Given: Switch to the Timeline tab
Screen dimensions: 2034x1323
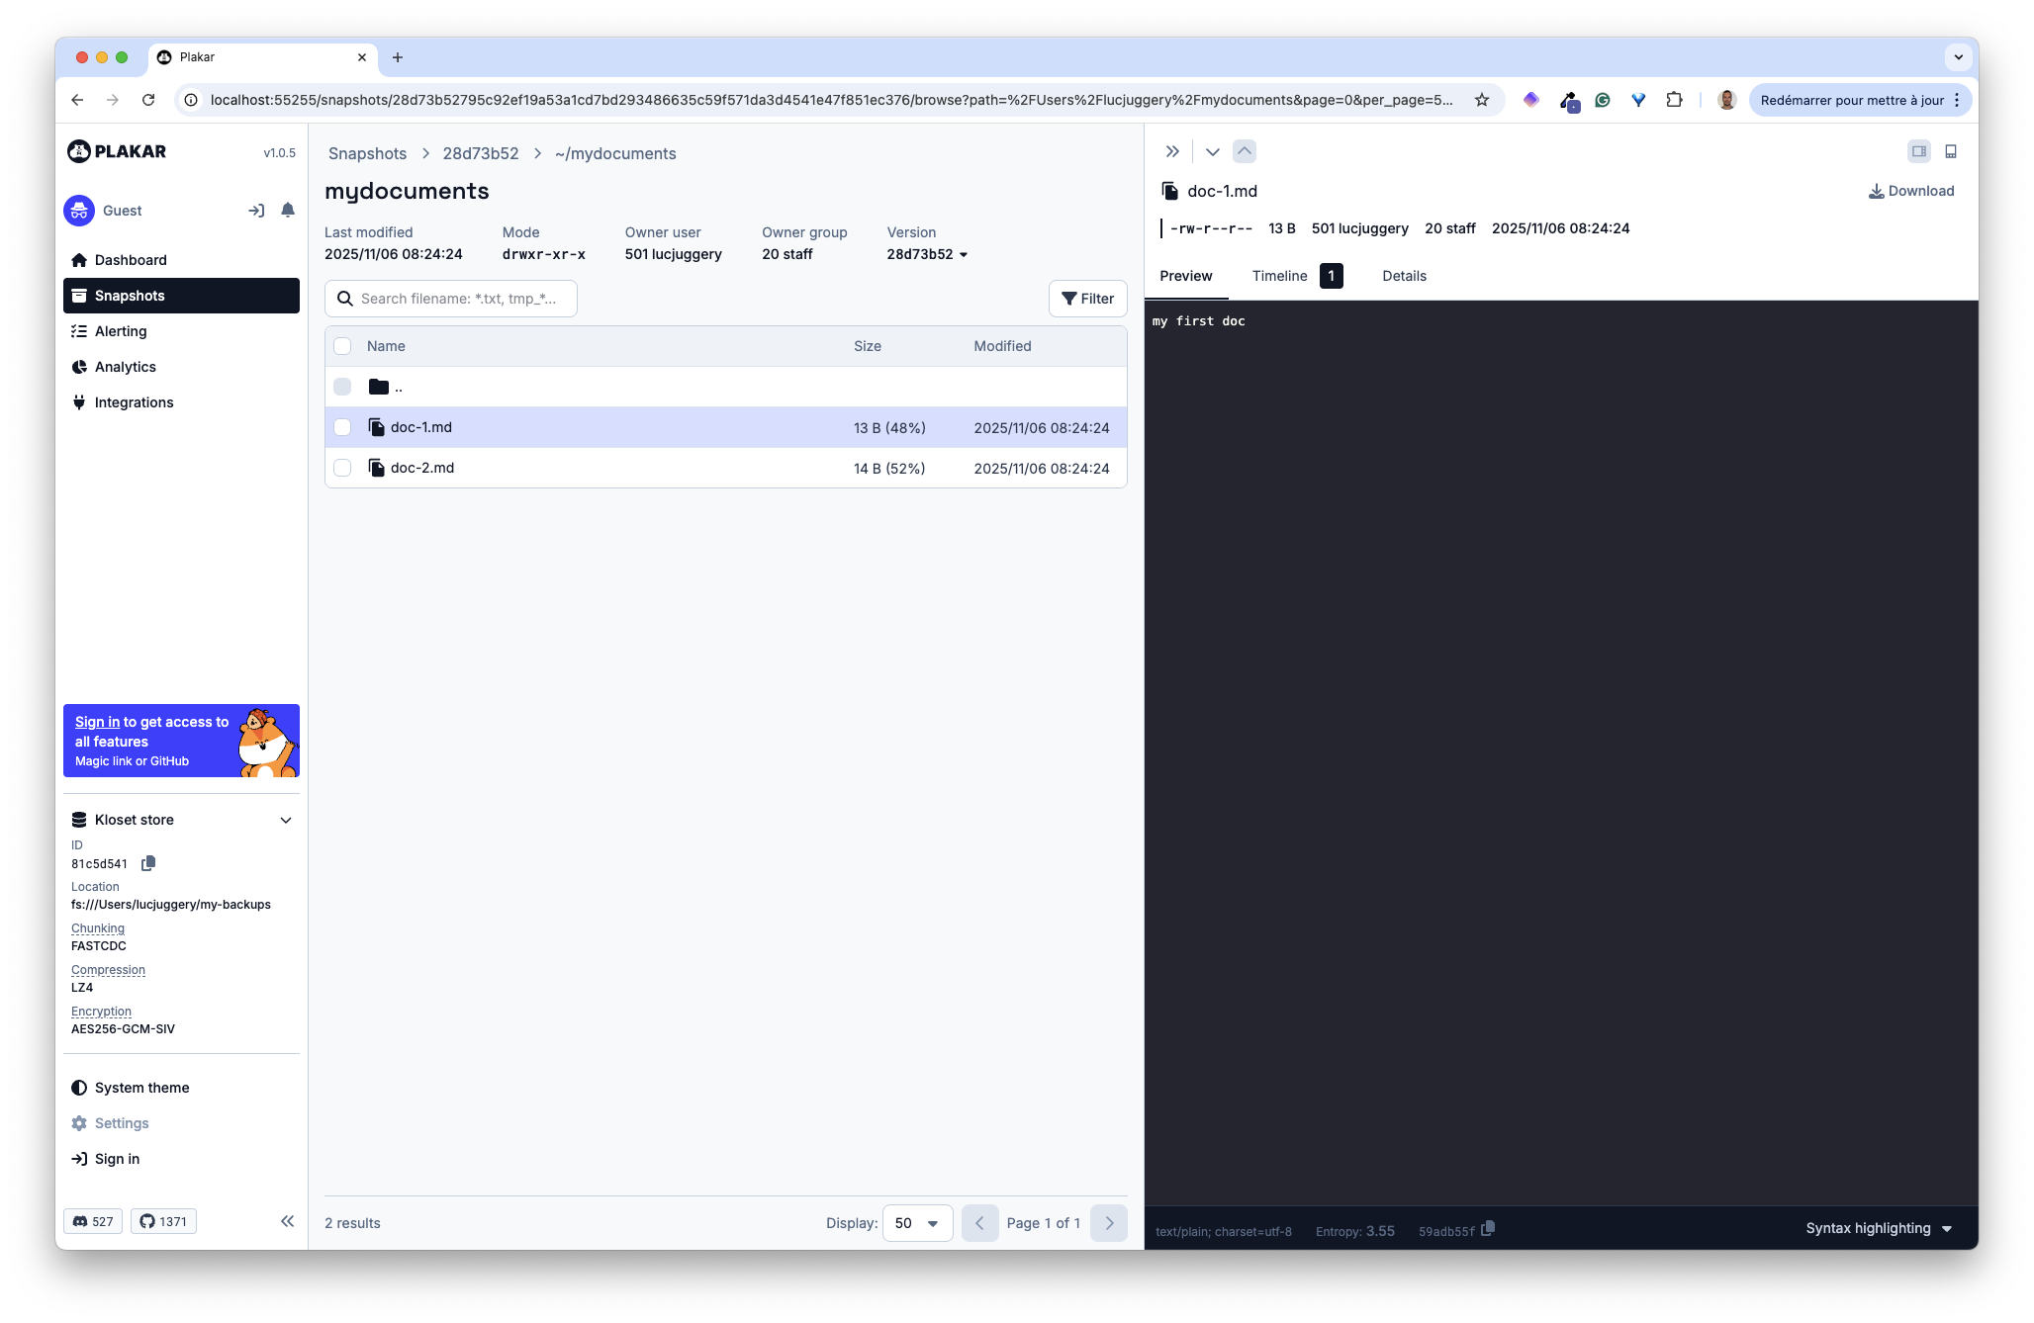Looking at the screenshot, I should click(1279, 276).
